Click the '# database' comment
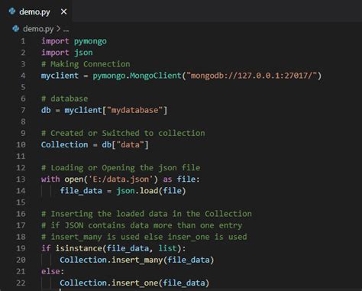 [65, 99]
